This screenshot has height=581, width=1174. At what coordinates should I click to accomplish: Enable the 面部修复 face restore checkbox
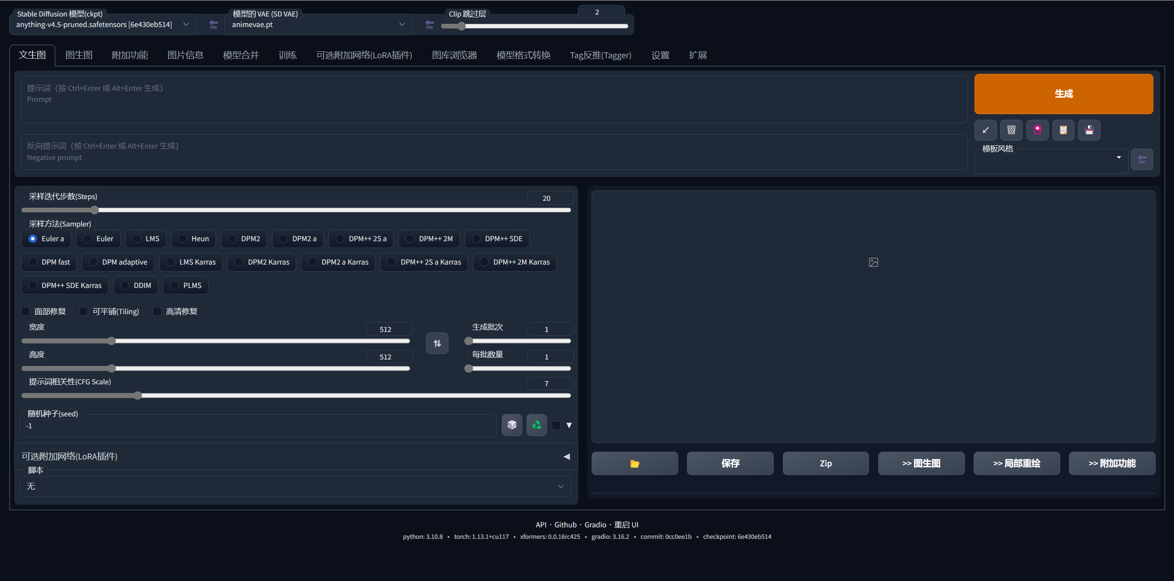point(26,312)
